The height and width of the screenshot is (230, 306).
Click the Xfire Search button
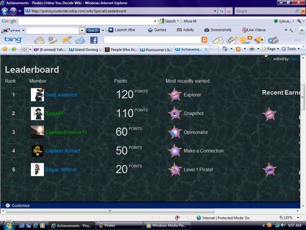pyautogui.click(x=93, y=30)
